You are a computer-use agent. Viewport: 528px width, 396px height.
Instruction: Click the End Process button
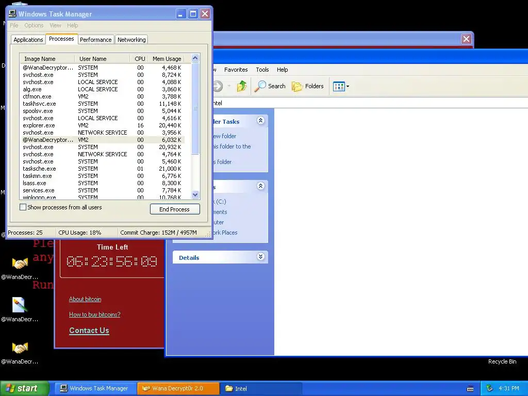point(175,209)
